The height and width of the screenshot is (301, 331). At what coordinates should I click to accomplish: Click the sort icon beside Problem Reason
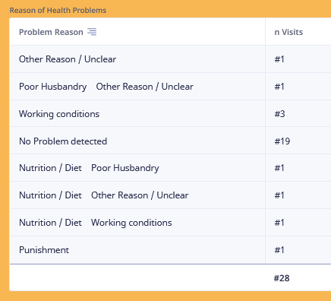[x=92, y=32]
